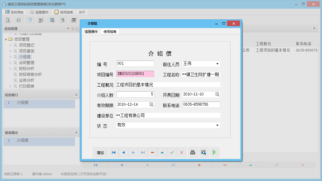Screen dimensions: 322x181
Task: Cancel edits with the red X icon
Action: tap(182, 152)
